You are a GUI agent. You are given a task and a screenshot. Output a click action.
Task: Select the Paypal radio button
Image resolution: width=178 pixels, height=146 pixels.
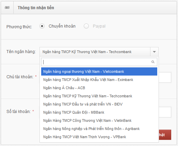[x=86, y=26]
